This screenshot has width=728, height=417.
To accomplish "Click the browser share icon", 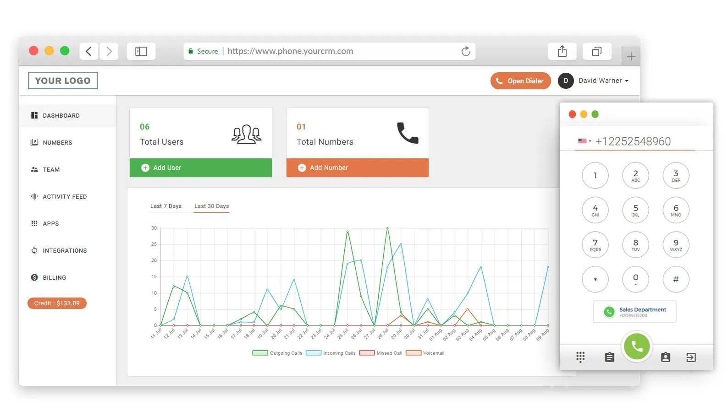I will pyautogui.click(x=562, y=51).
